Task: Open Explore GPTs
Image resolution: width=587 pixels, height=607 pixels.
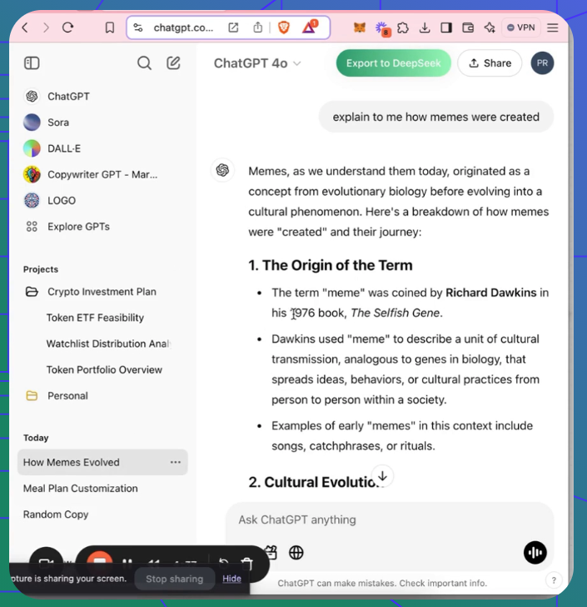Action: click(x=78, y=226)
